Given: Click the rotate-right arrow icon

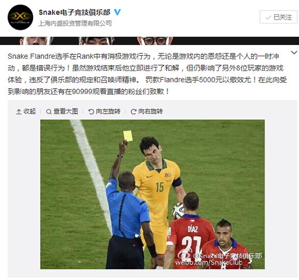Looking at the screenshot, I should coord(133,112).
